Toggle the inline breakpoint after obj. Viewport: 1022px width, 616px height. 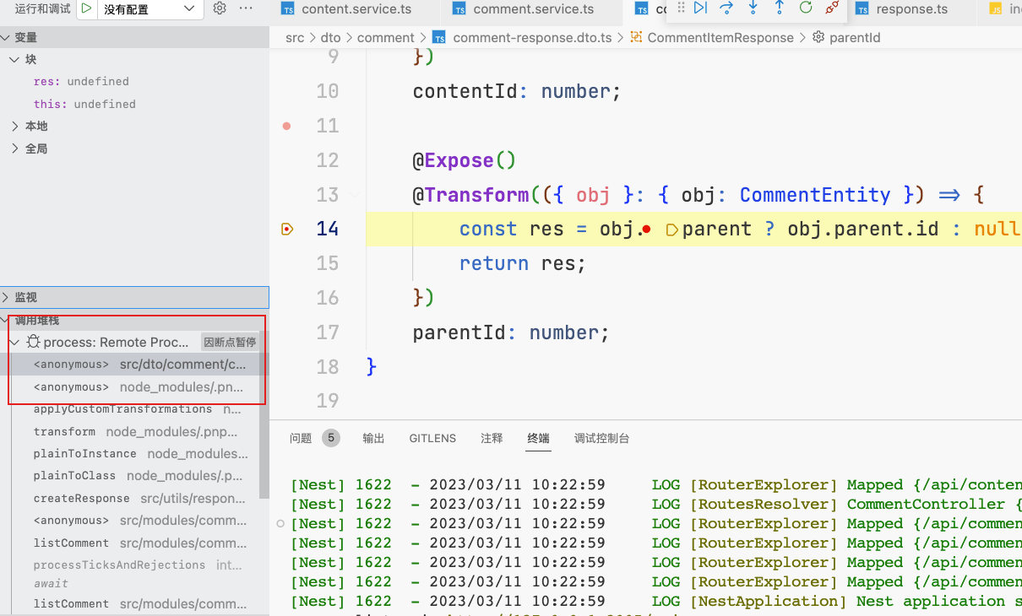[646, 230]
